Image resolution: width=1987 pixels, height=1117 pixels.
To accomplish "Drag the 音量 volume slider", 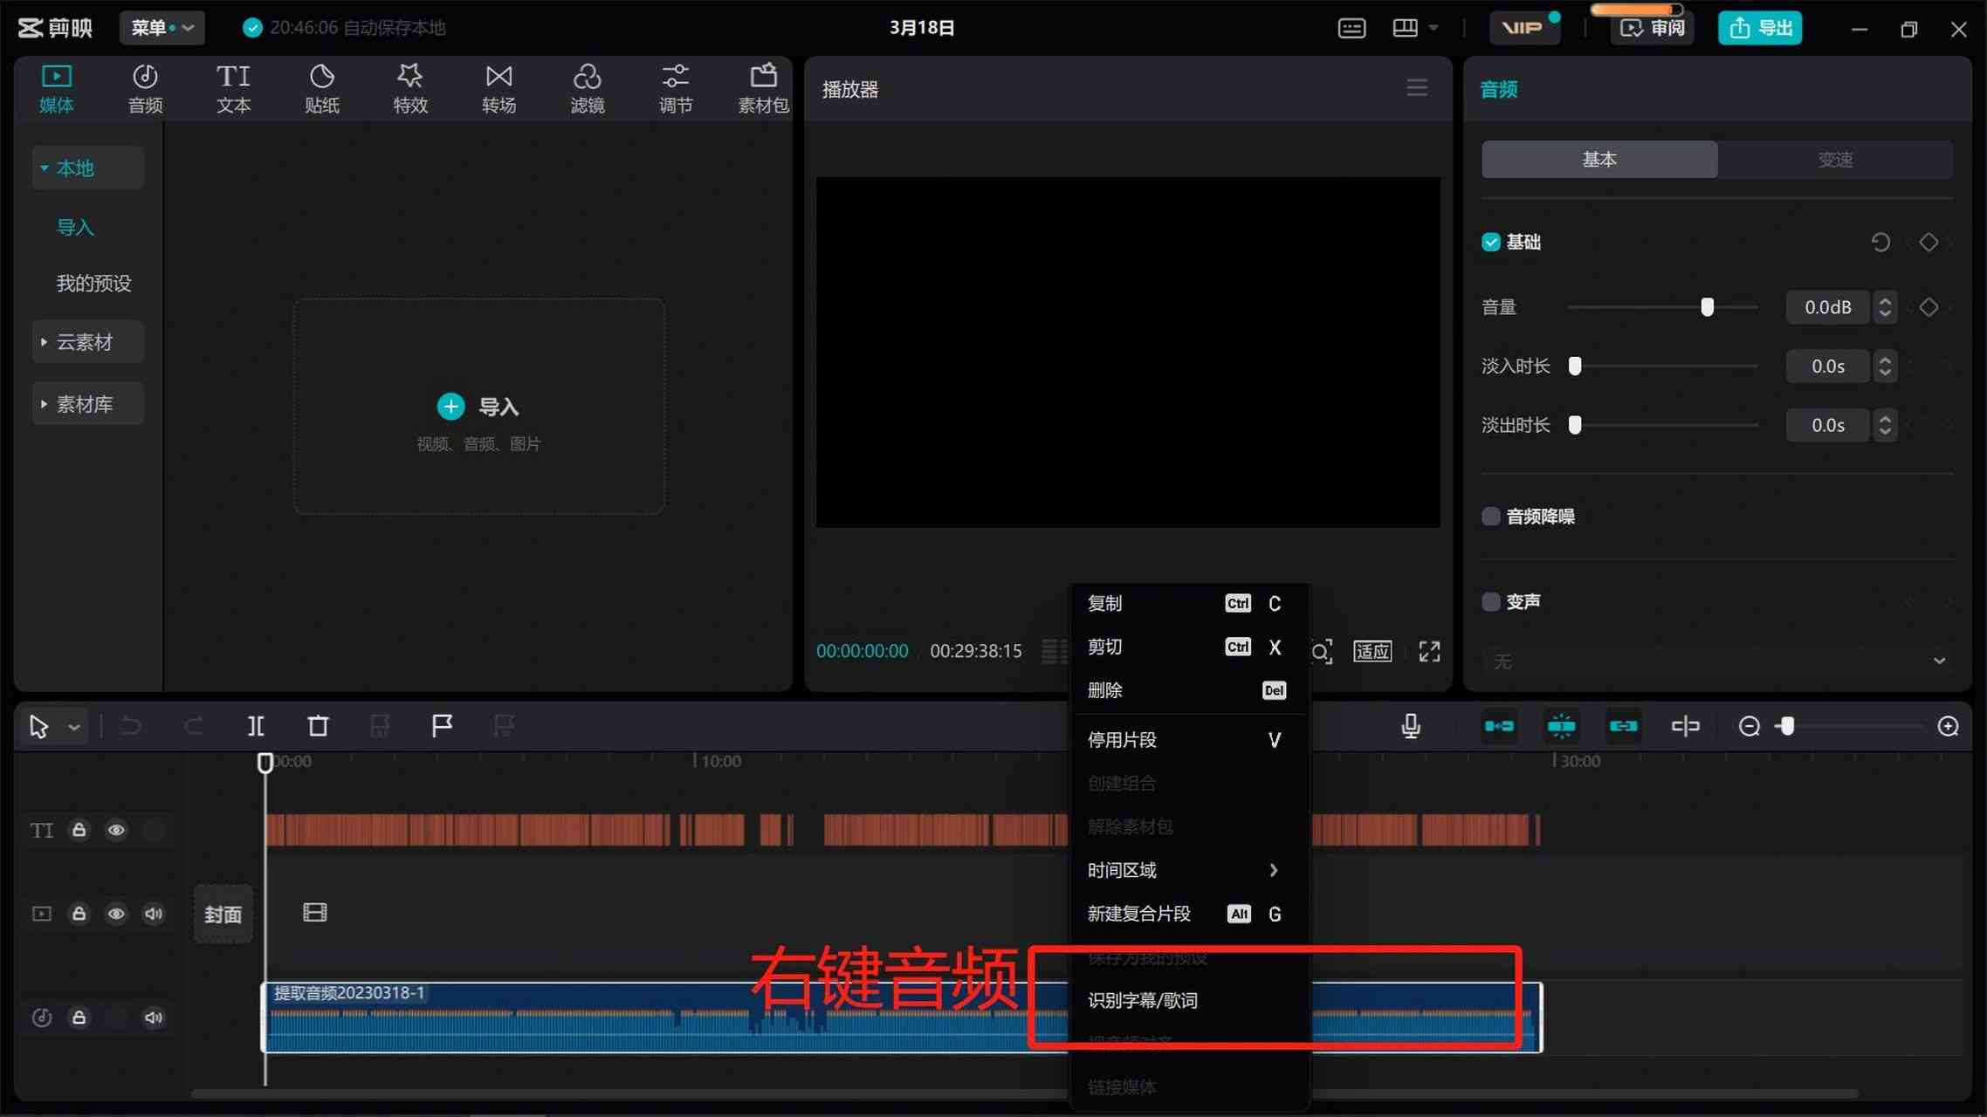I will 1708,307.
